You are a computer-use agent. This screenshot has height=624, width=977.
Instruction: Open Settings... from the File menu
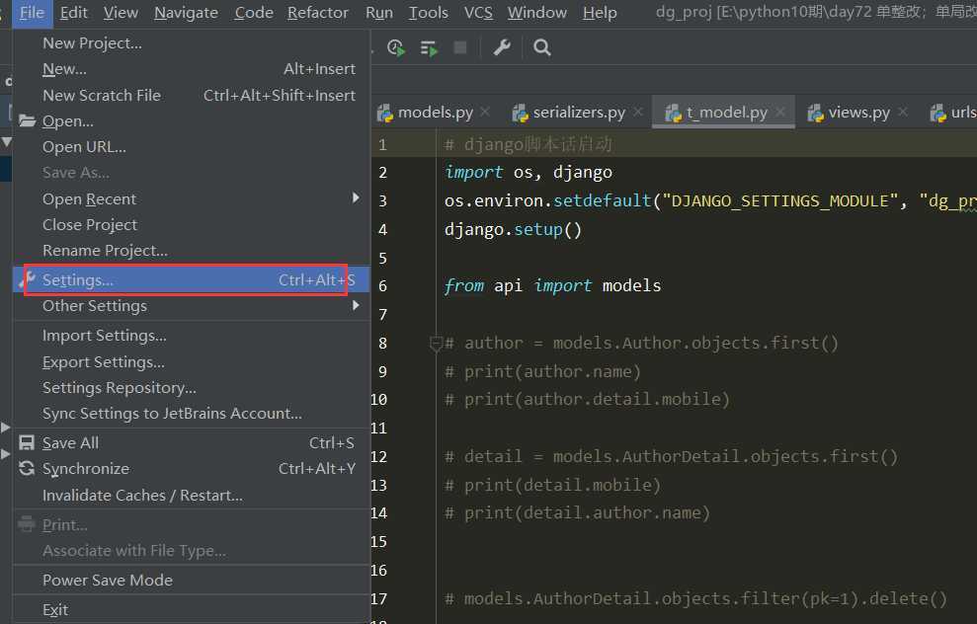192,280
